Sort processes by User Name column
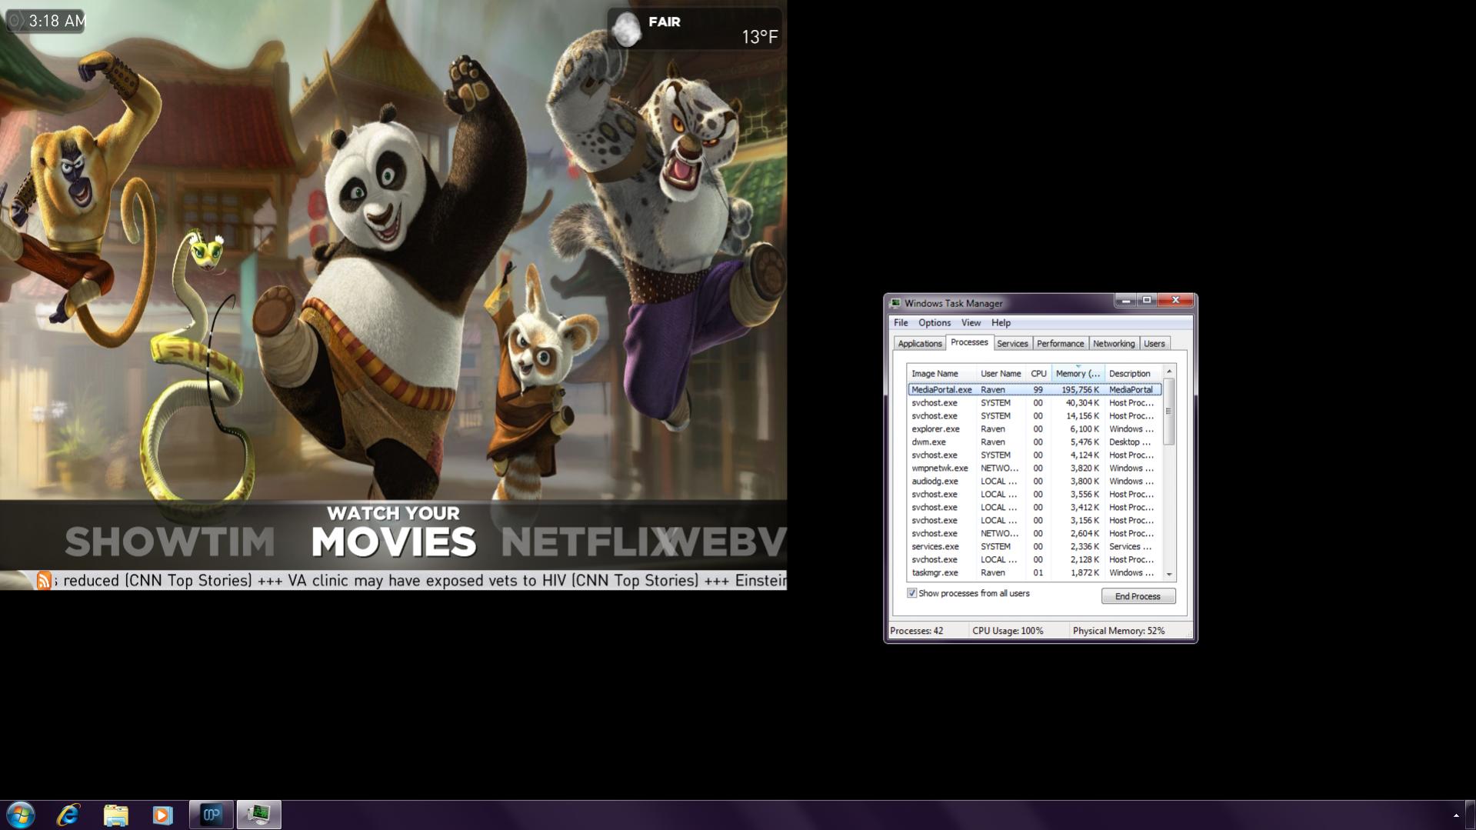Viewport: 1476px width, 830px height. tap(1001, 374)
